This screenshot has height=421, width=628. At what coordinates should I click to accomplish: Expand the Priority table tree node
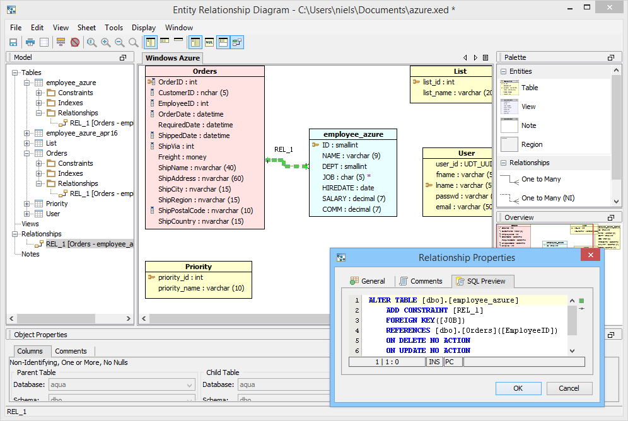click(x=27, y=204)
